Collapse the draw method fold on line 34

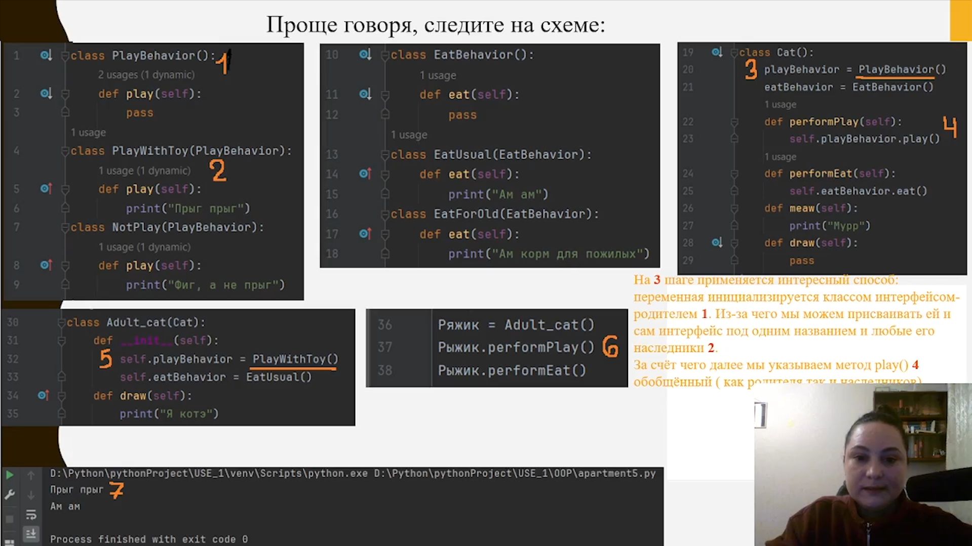click(61, 396)
